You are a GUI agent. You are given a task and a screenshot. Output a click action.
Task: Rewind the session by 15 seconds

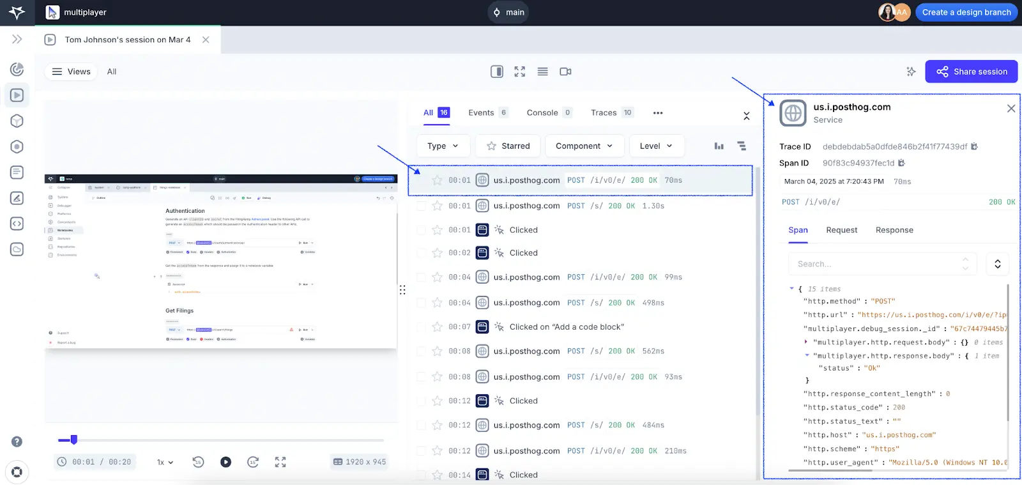(x=198, y=462)
